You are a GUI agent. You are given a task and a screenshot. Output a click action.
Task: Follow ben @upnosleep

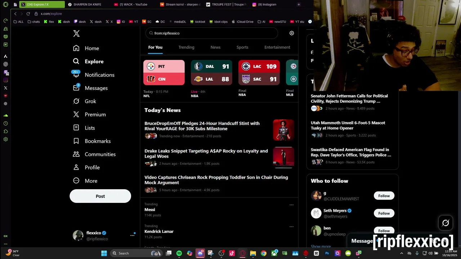(x=384, y=231)
